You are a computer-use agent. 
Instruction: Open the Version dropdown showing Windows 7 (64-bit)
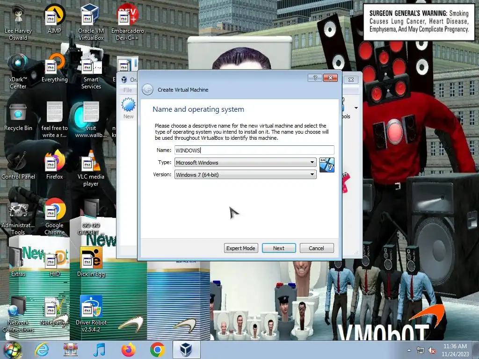(x=245, y=175)
